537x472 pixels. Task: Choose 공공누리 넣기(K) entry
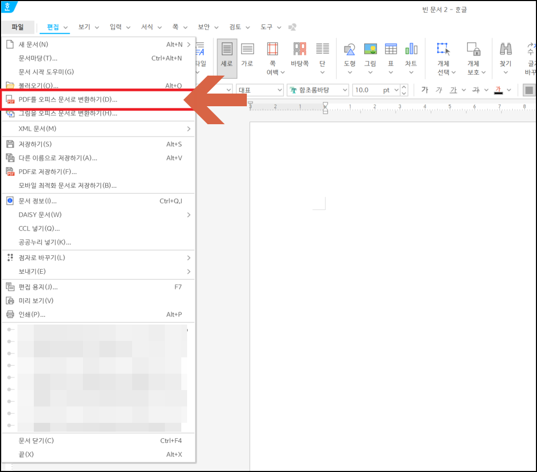point(98,242)
